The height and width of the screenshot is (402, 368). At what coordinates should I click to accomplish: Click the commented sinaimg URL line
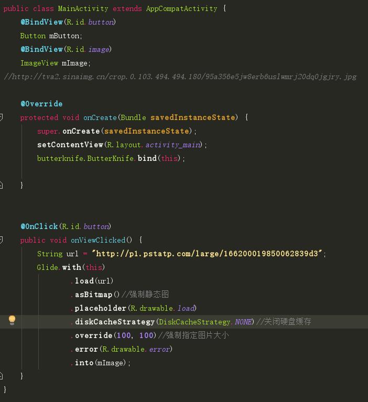point(180,77)
